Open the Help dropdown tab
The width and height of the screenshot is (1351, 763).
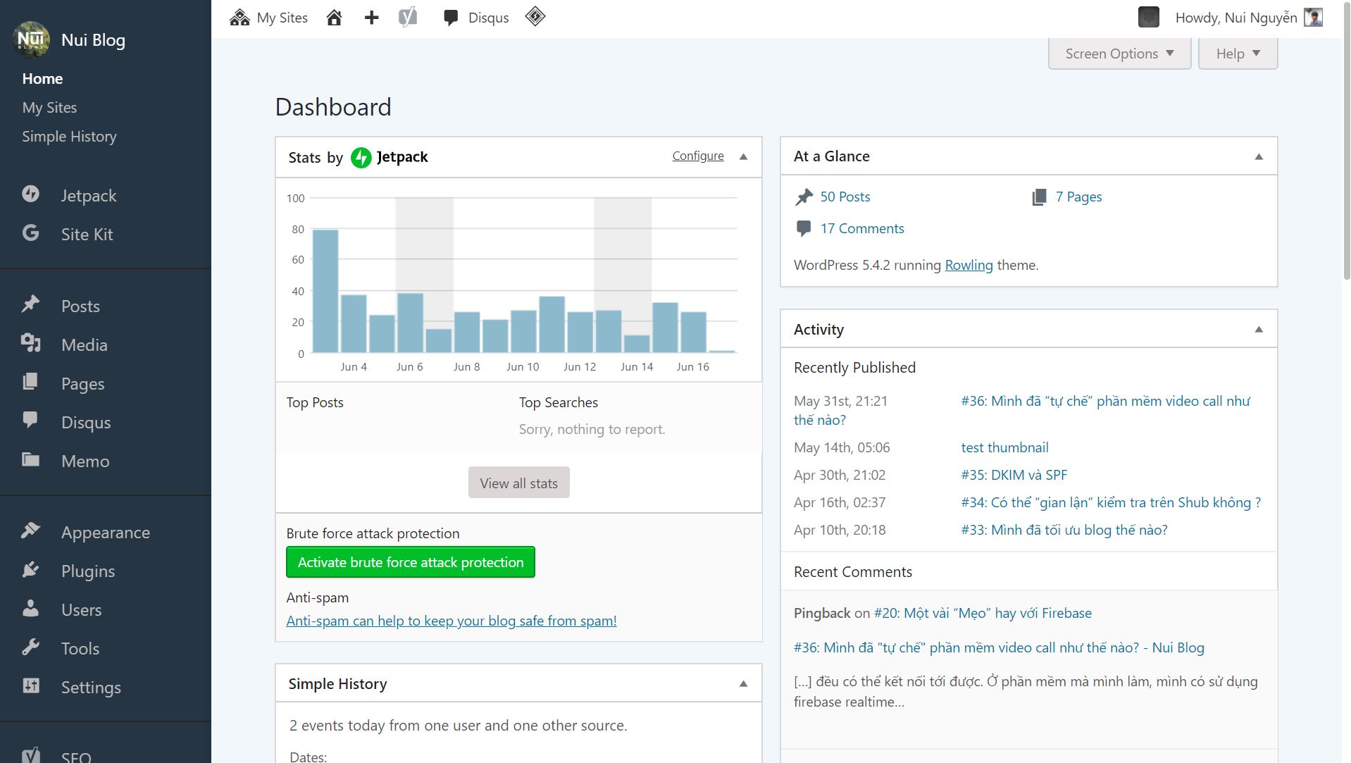click(1238, 54)
